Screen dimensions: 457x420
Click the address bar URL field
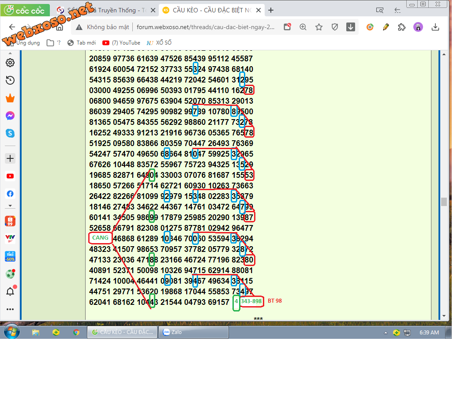pos(205,27)
